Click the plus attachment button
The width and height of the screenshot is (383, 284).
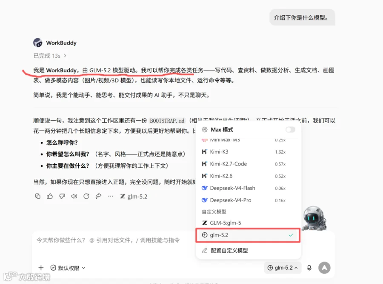[x=41, y=268]
